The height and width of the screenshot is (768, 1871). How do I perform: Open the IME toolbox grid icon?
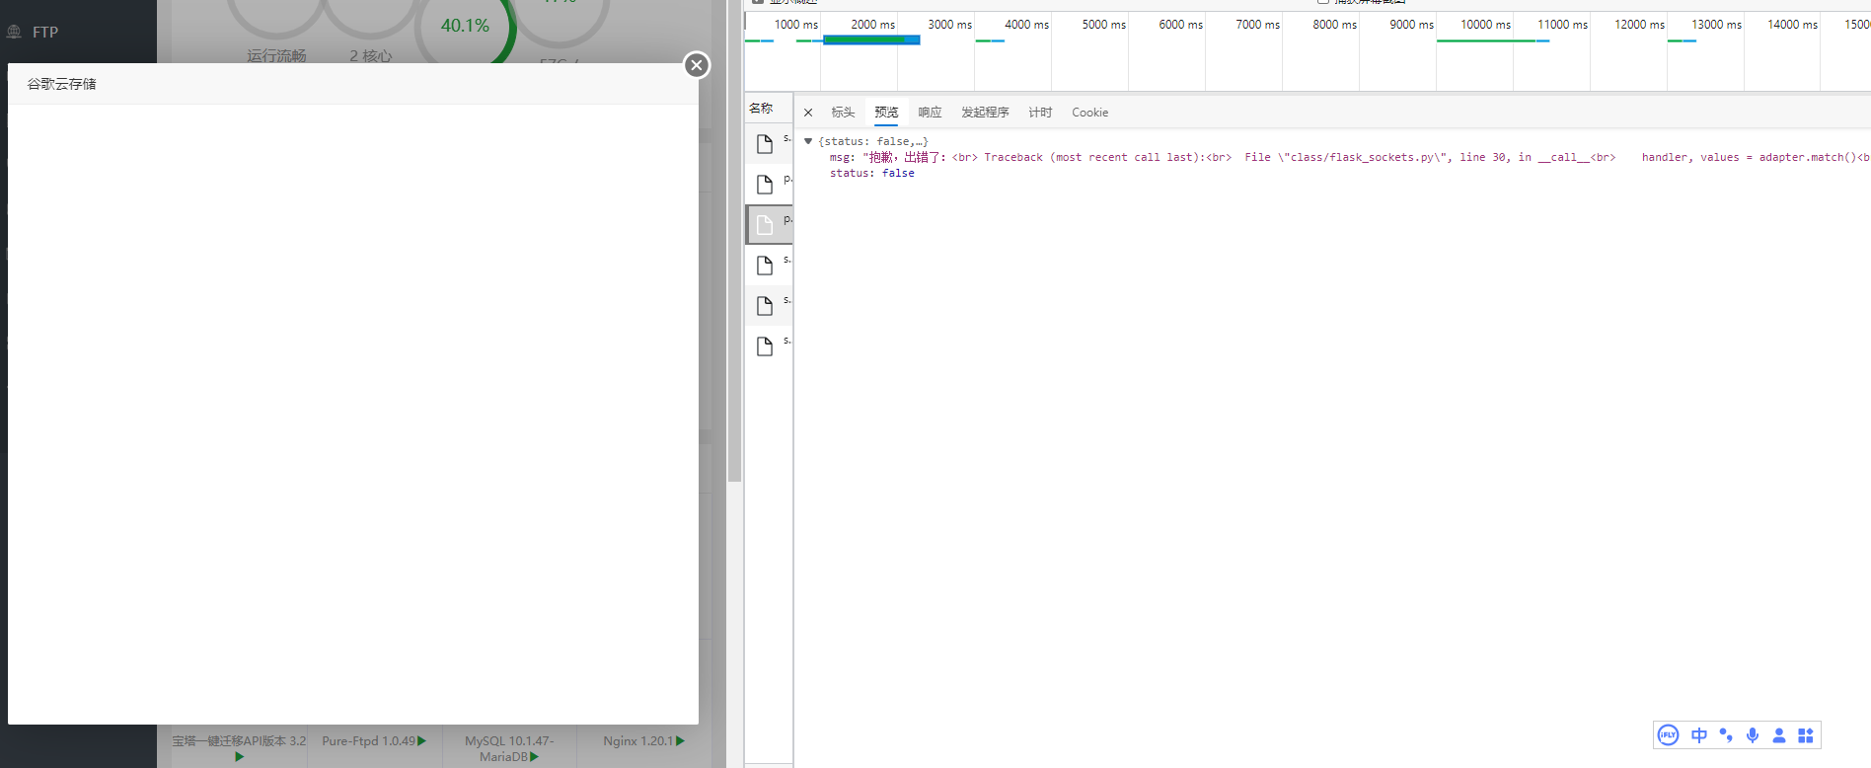point(1806,735)
